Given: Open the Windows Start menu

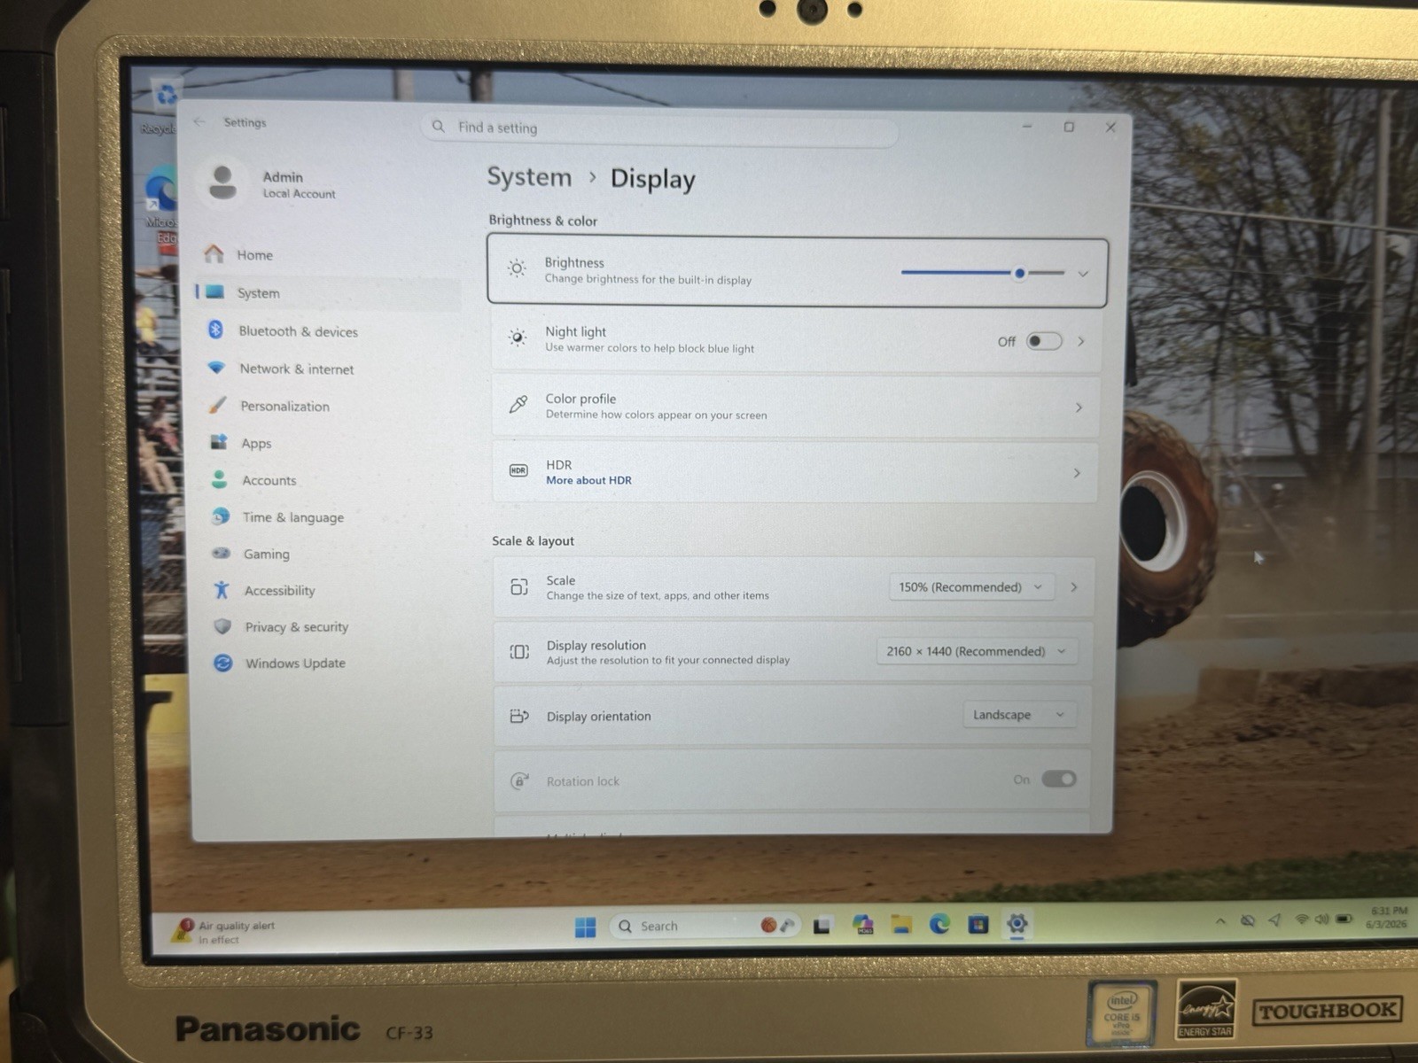Looking at the screenshot, I should (585, 927).
